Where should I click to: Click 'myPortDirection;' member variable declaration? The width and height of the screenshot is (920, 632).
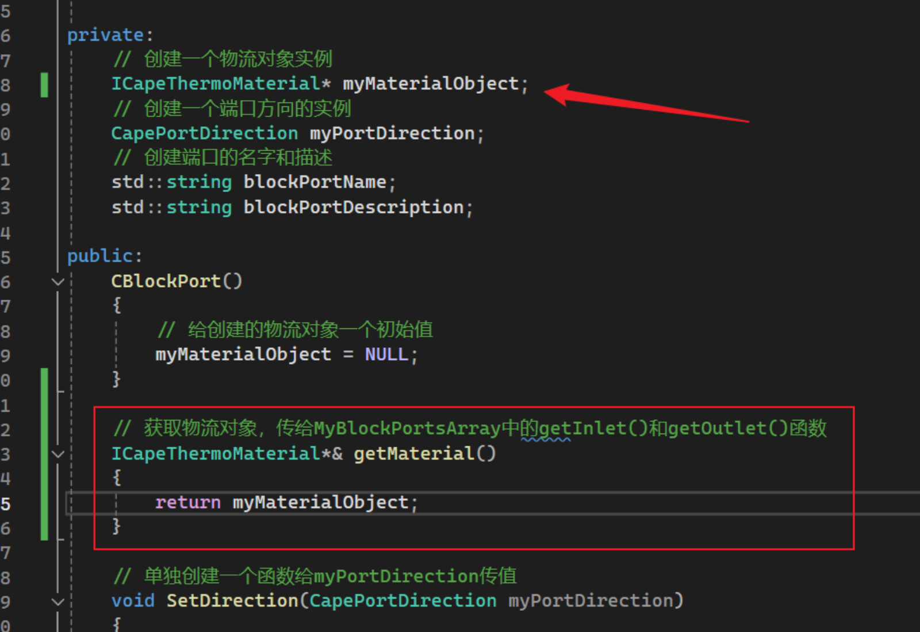(397, 133)
